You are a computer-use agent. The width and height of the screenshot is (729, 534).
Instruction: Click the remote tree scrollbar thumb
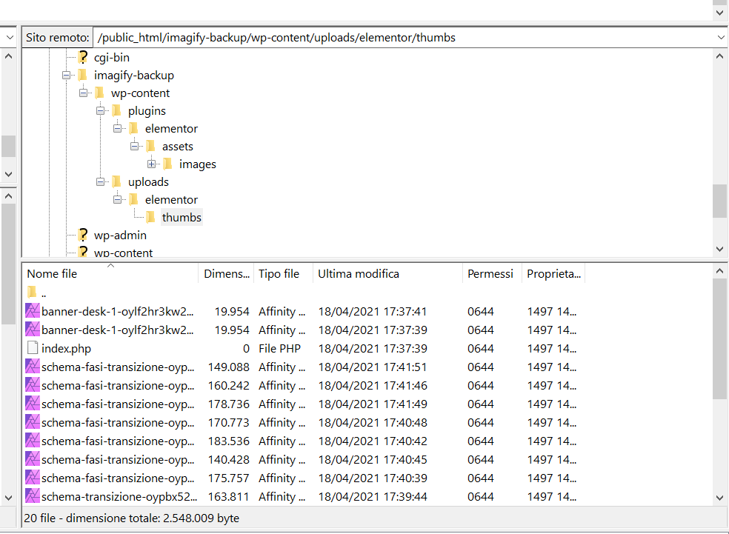coord(719,201)
